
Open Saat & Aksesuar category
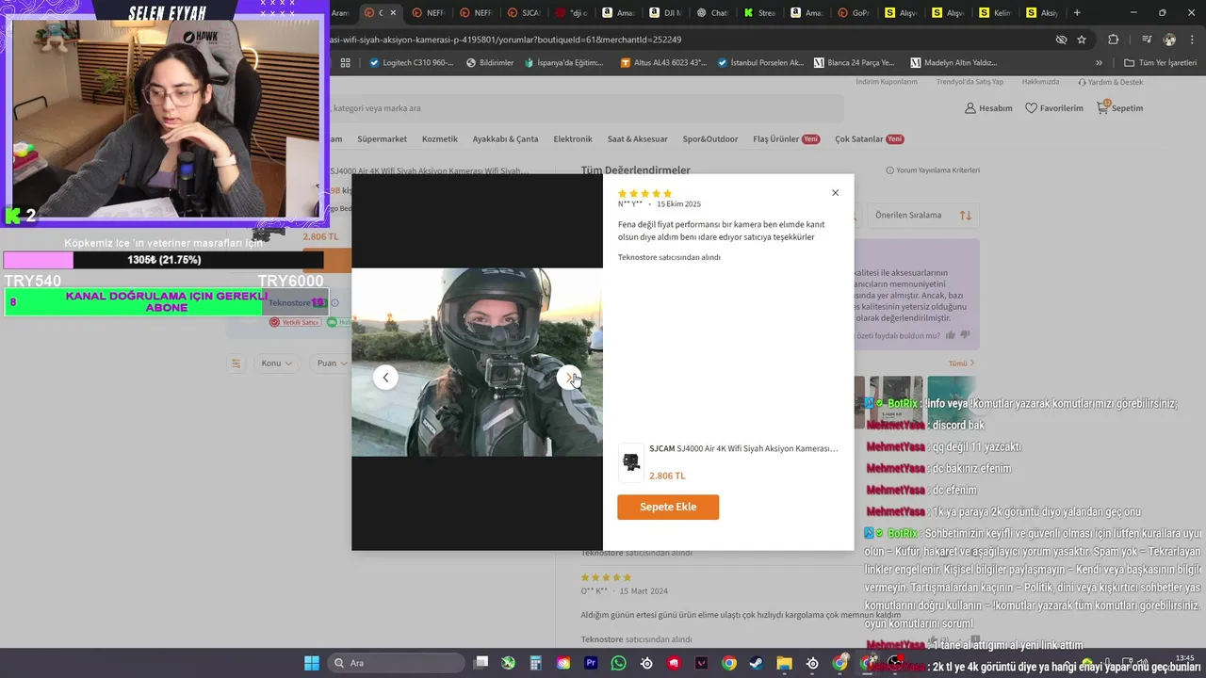638,139
